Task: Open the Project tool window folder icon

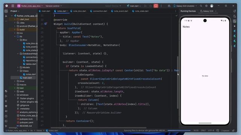Action: (6, 11)
